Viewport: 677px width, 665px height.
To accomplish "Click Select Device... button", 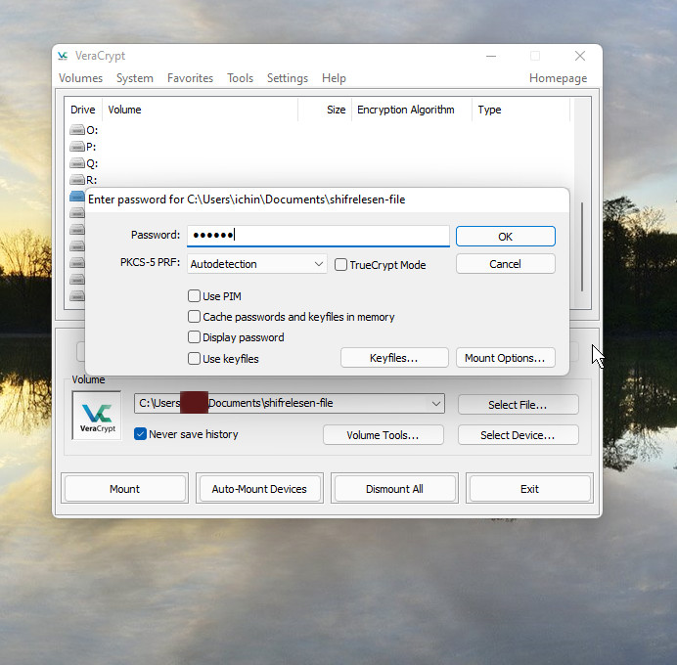I will tap(519, 435).
